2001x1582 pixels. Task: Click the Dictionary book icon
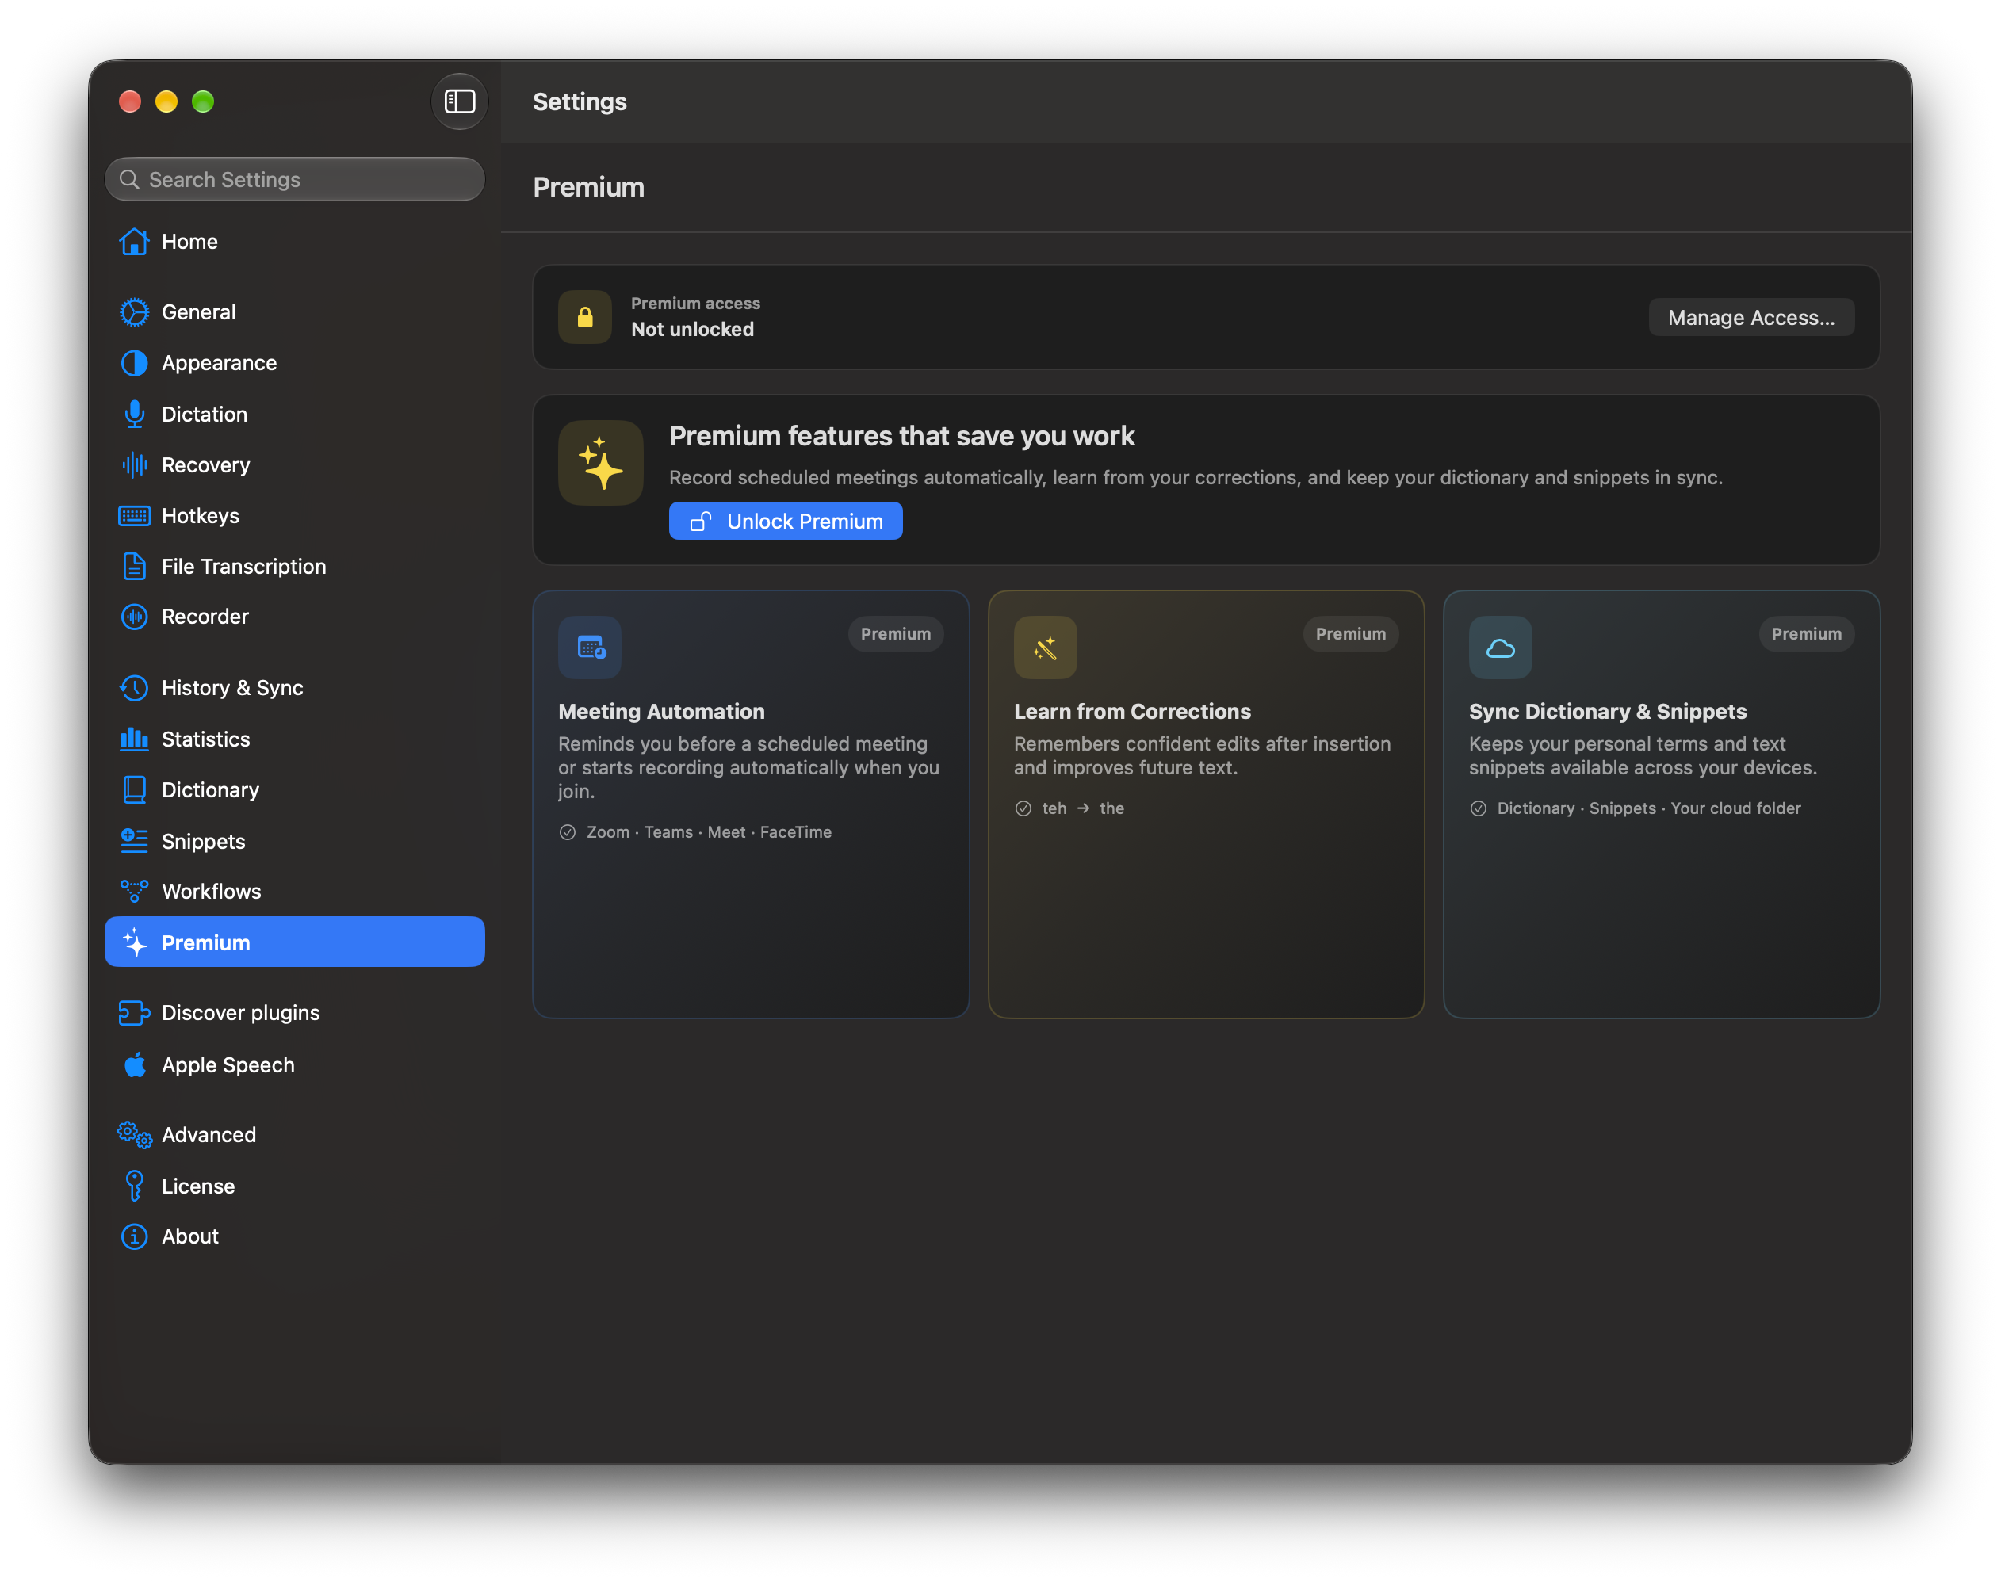(x=134, y=790)
